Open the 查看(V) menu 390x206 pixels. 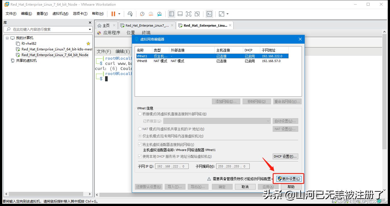pos(42,14)
